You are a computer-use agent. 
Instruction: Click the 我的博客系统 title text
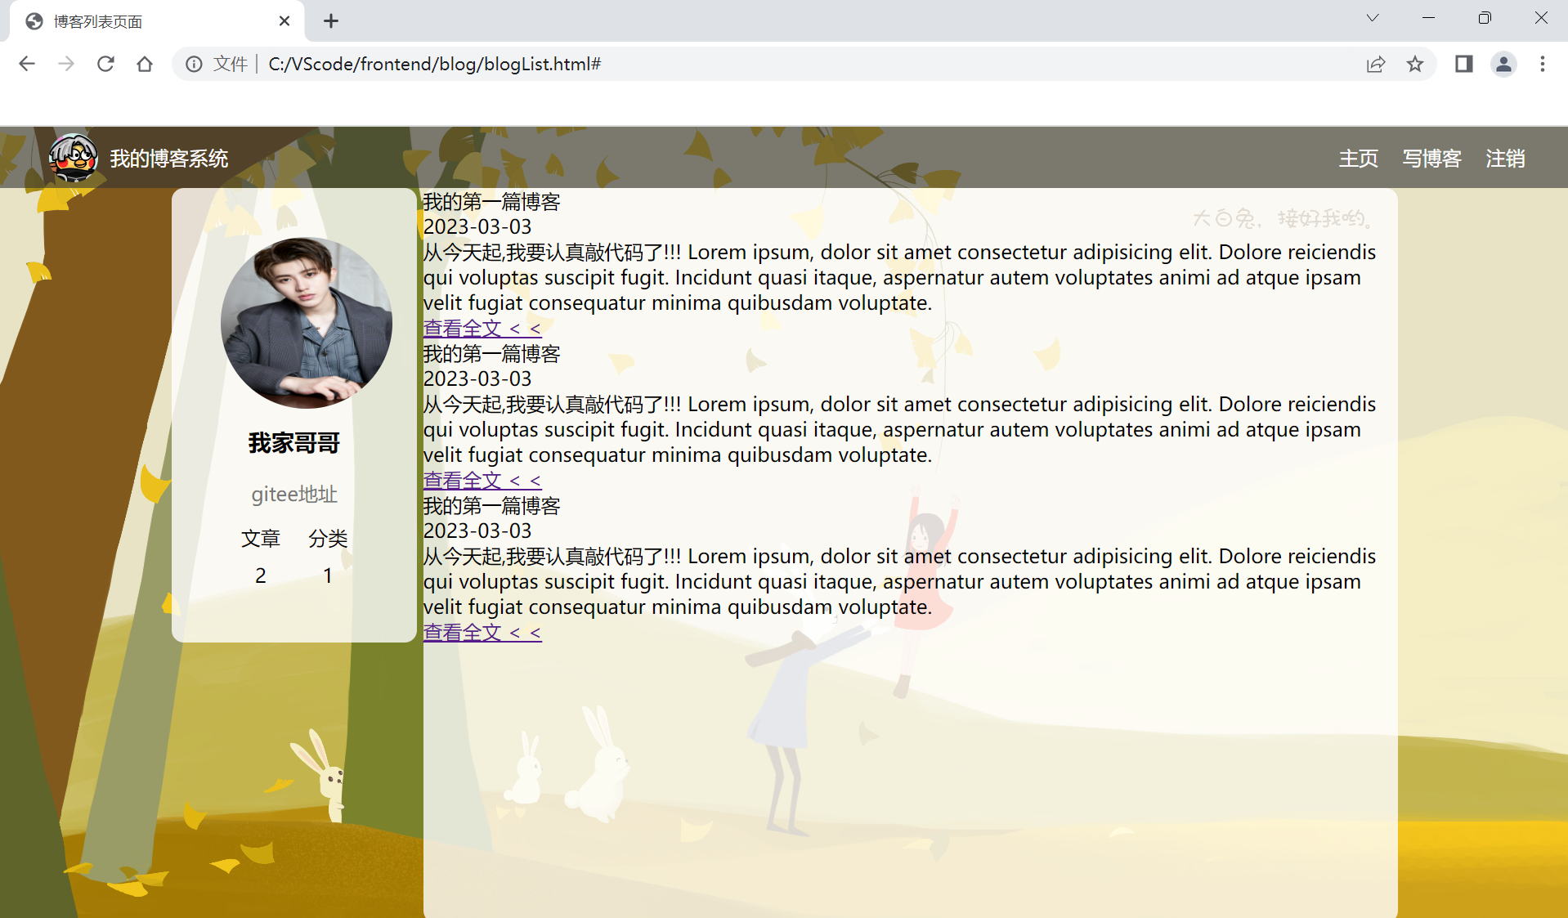click(169, 159)
